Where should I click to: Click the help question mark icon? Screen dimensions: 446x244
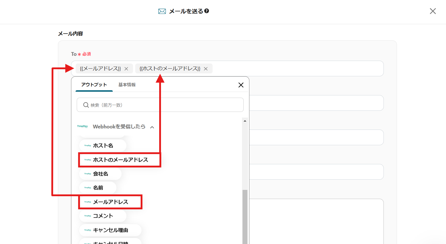click(207, 11)
